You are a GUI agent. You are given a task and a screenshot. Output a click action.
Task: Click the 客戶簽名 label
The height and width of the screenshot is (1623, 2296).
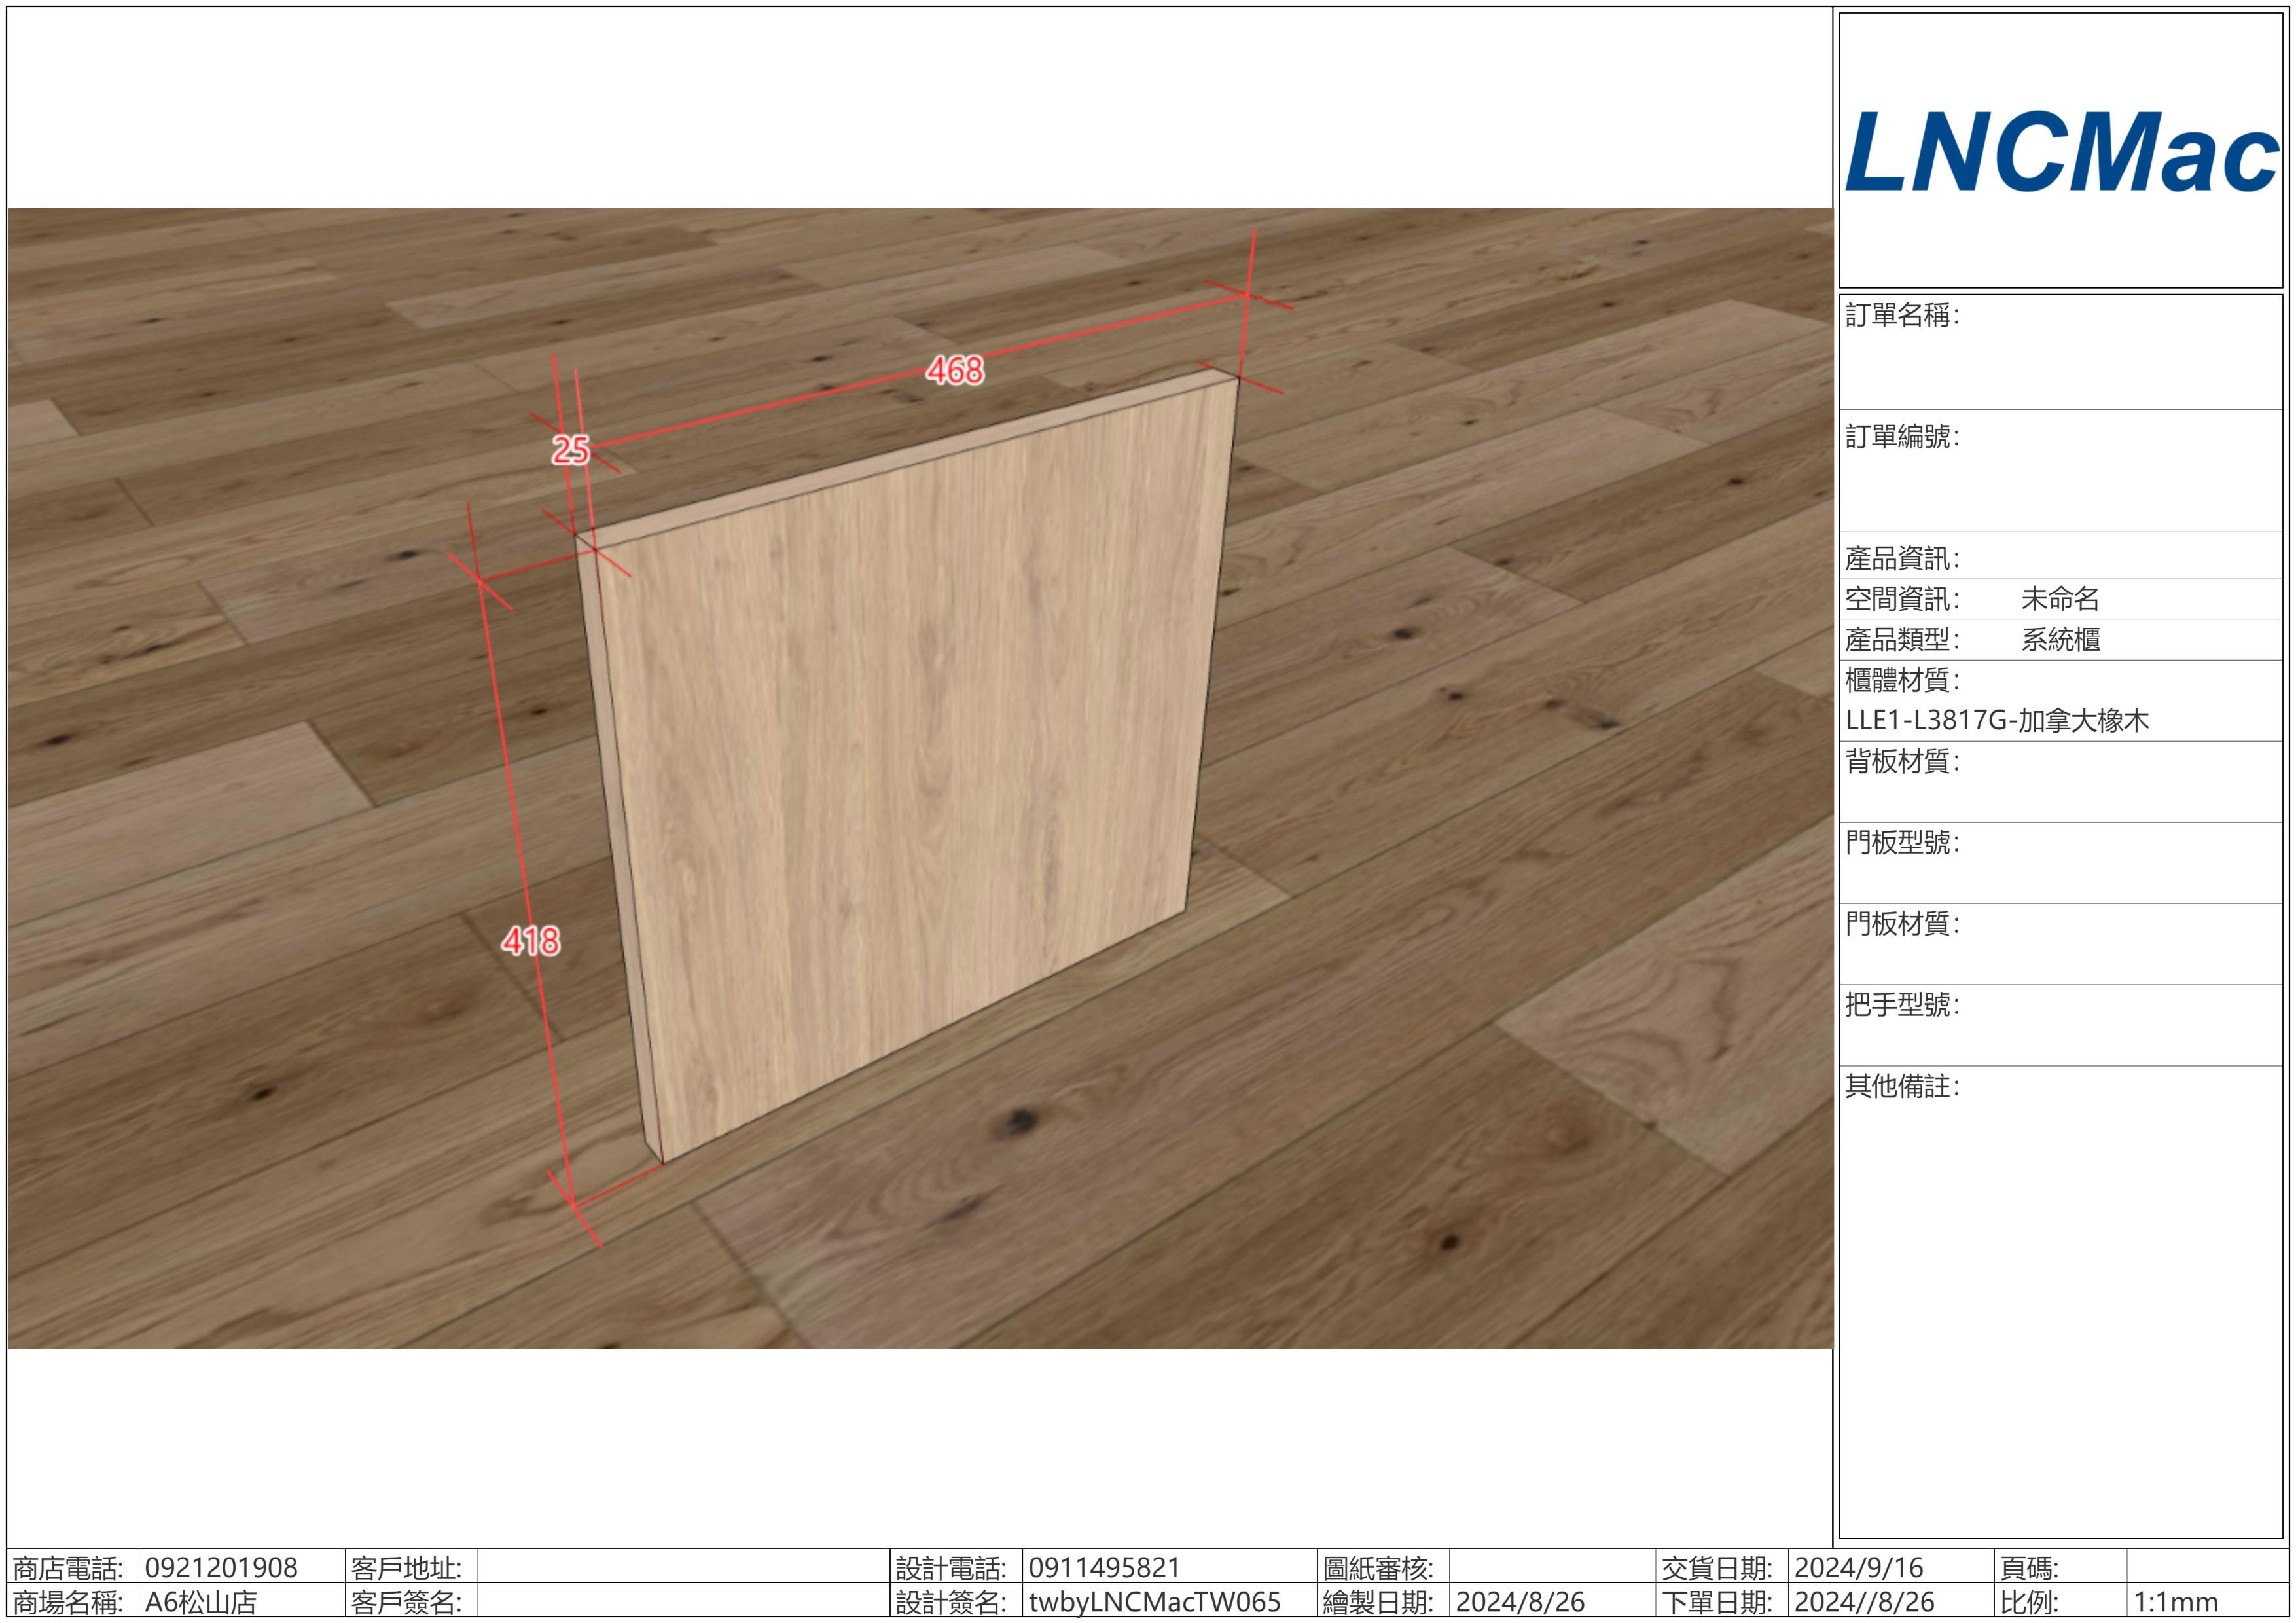coord(406,1602)
